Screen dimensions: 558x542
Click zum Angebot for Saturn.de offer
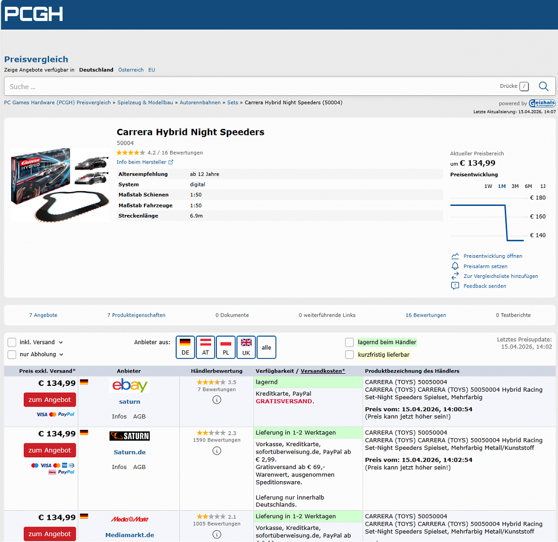(50, 450)
